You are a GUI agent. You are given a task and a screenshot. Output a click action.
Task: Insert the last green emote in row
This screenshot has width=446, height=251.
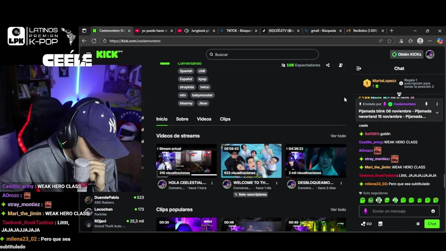436,200
